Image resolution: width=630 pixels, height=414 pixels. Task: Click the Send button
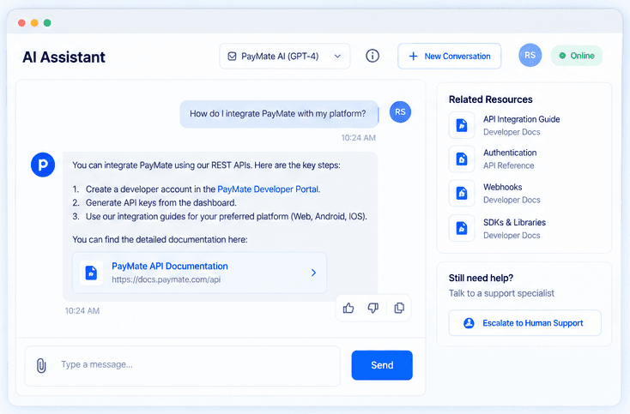pyautogui.click(x=382, y=365)
